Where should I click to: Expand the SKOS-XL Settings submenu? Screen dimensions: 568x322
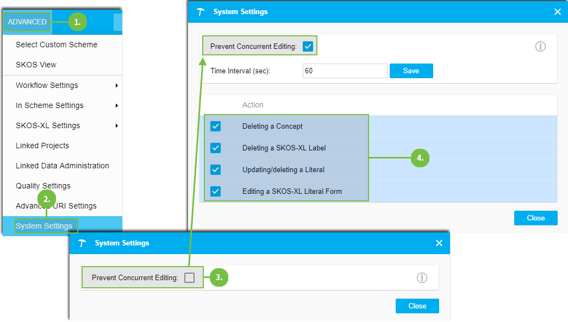[x=65, y=125]
